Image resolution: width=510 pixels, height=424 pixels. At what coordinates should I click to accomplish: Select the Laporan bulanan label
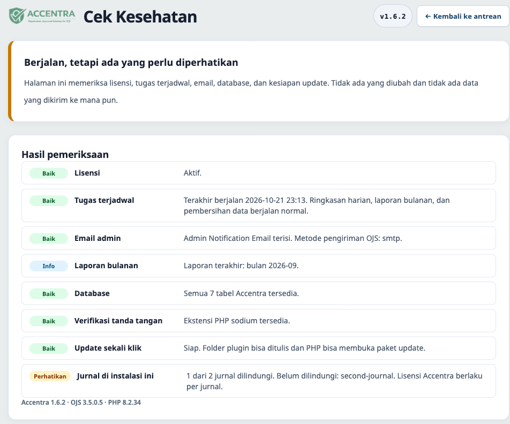106,266
